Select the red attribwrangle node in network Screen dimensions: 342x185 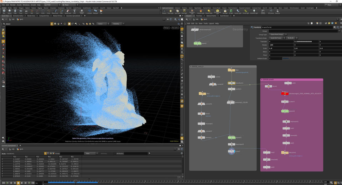point(285,94)
